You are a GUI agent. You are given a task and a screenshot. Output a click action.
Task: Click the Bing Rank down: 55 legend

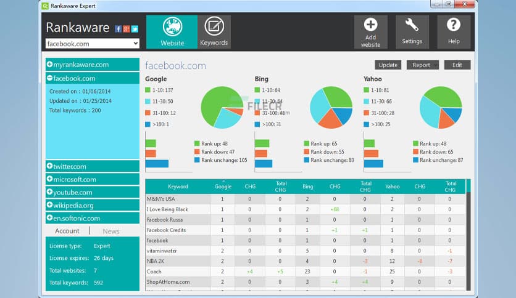(x=324, y=152)
